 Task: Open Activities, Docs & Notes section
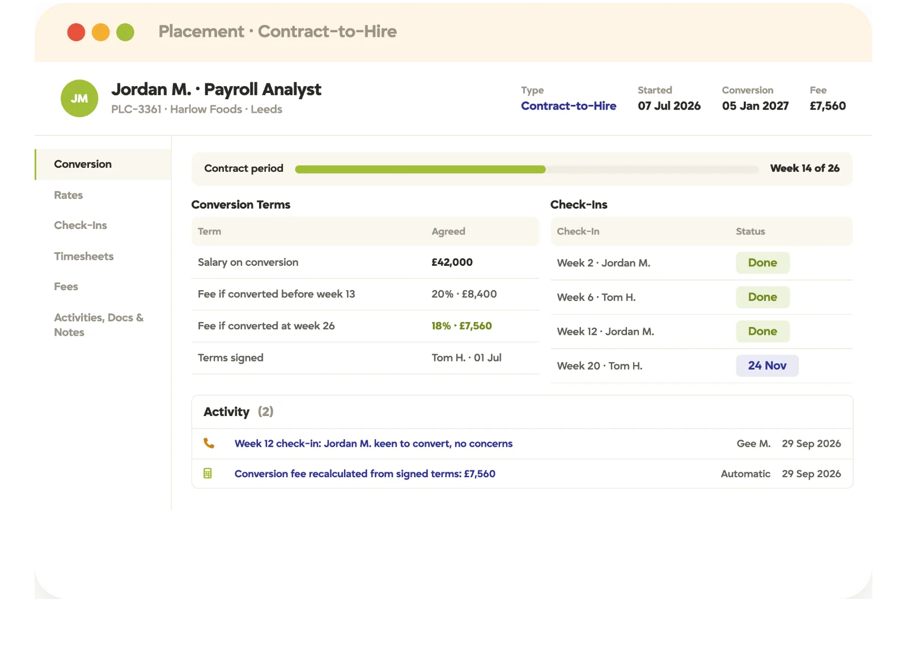coord(99,325)
